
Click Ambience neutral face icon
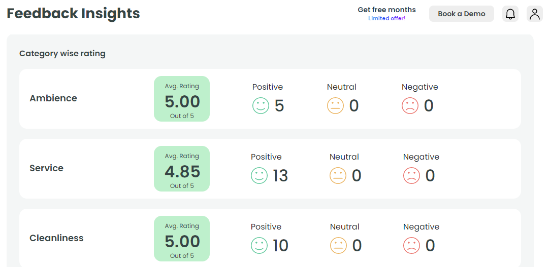coord(335,106)
